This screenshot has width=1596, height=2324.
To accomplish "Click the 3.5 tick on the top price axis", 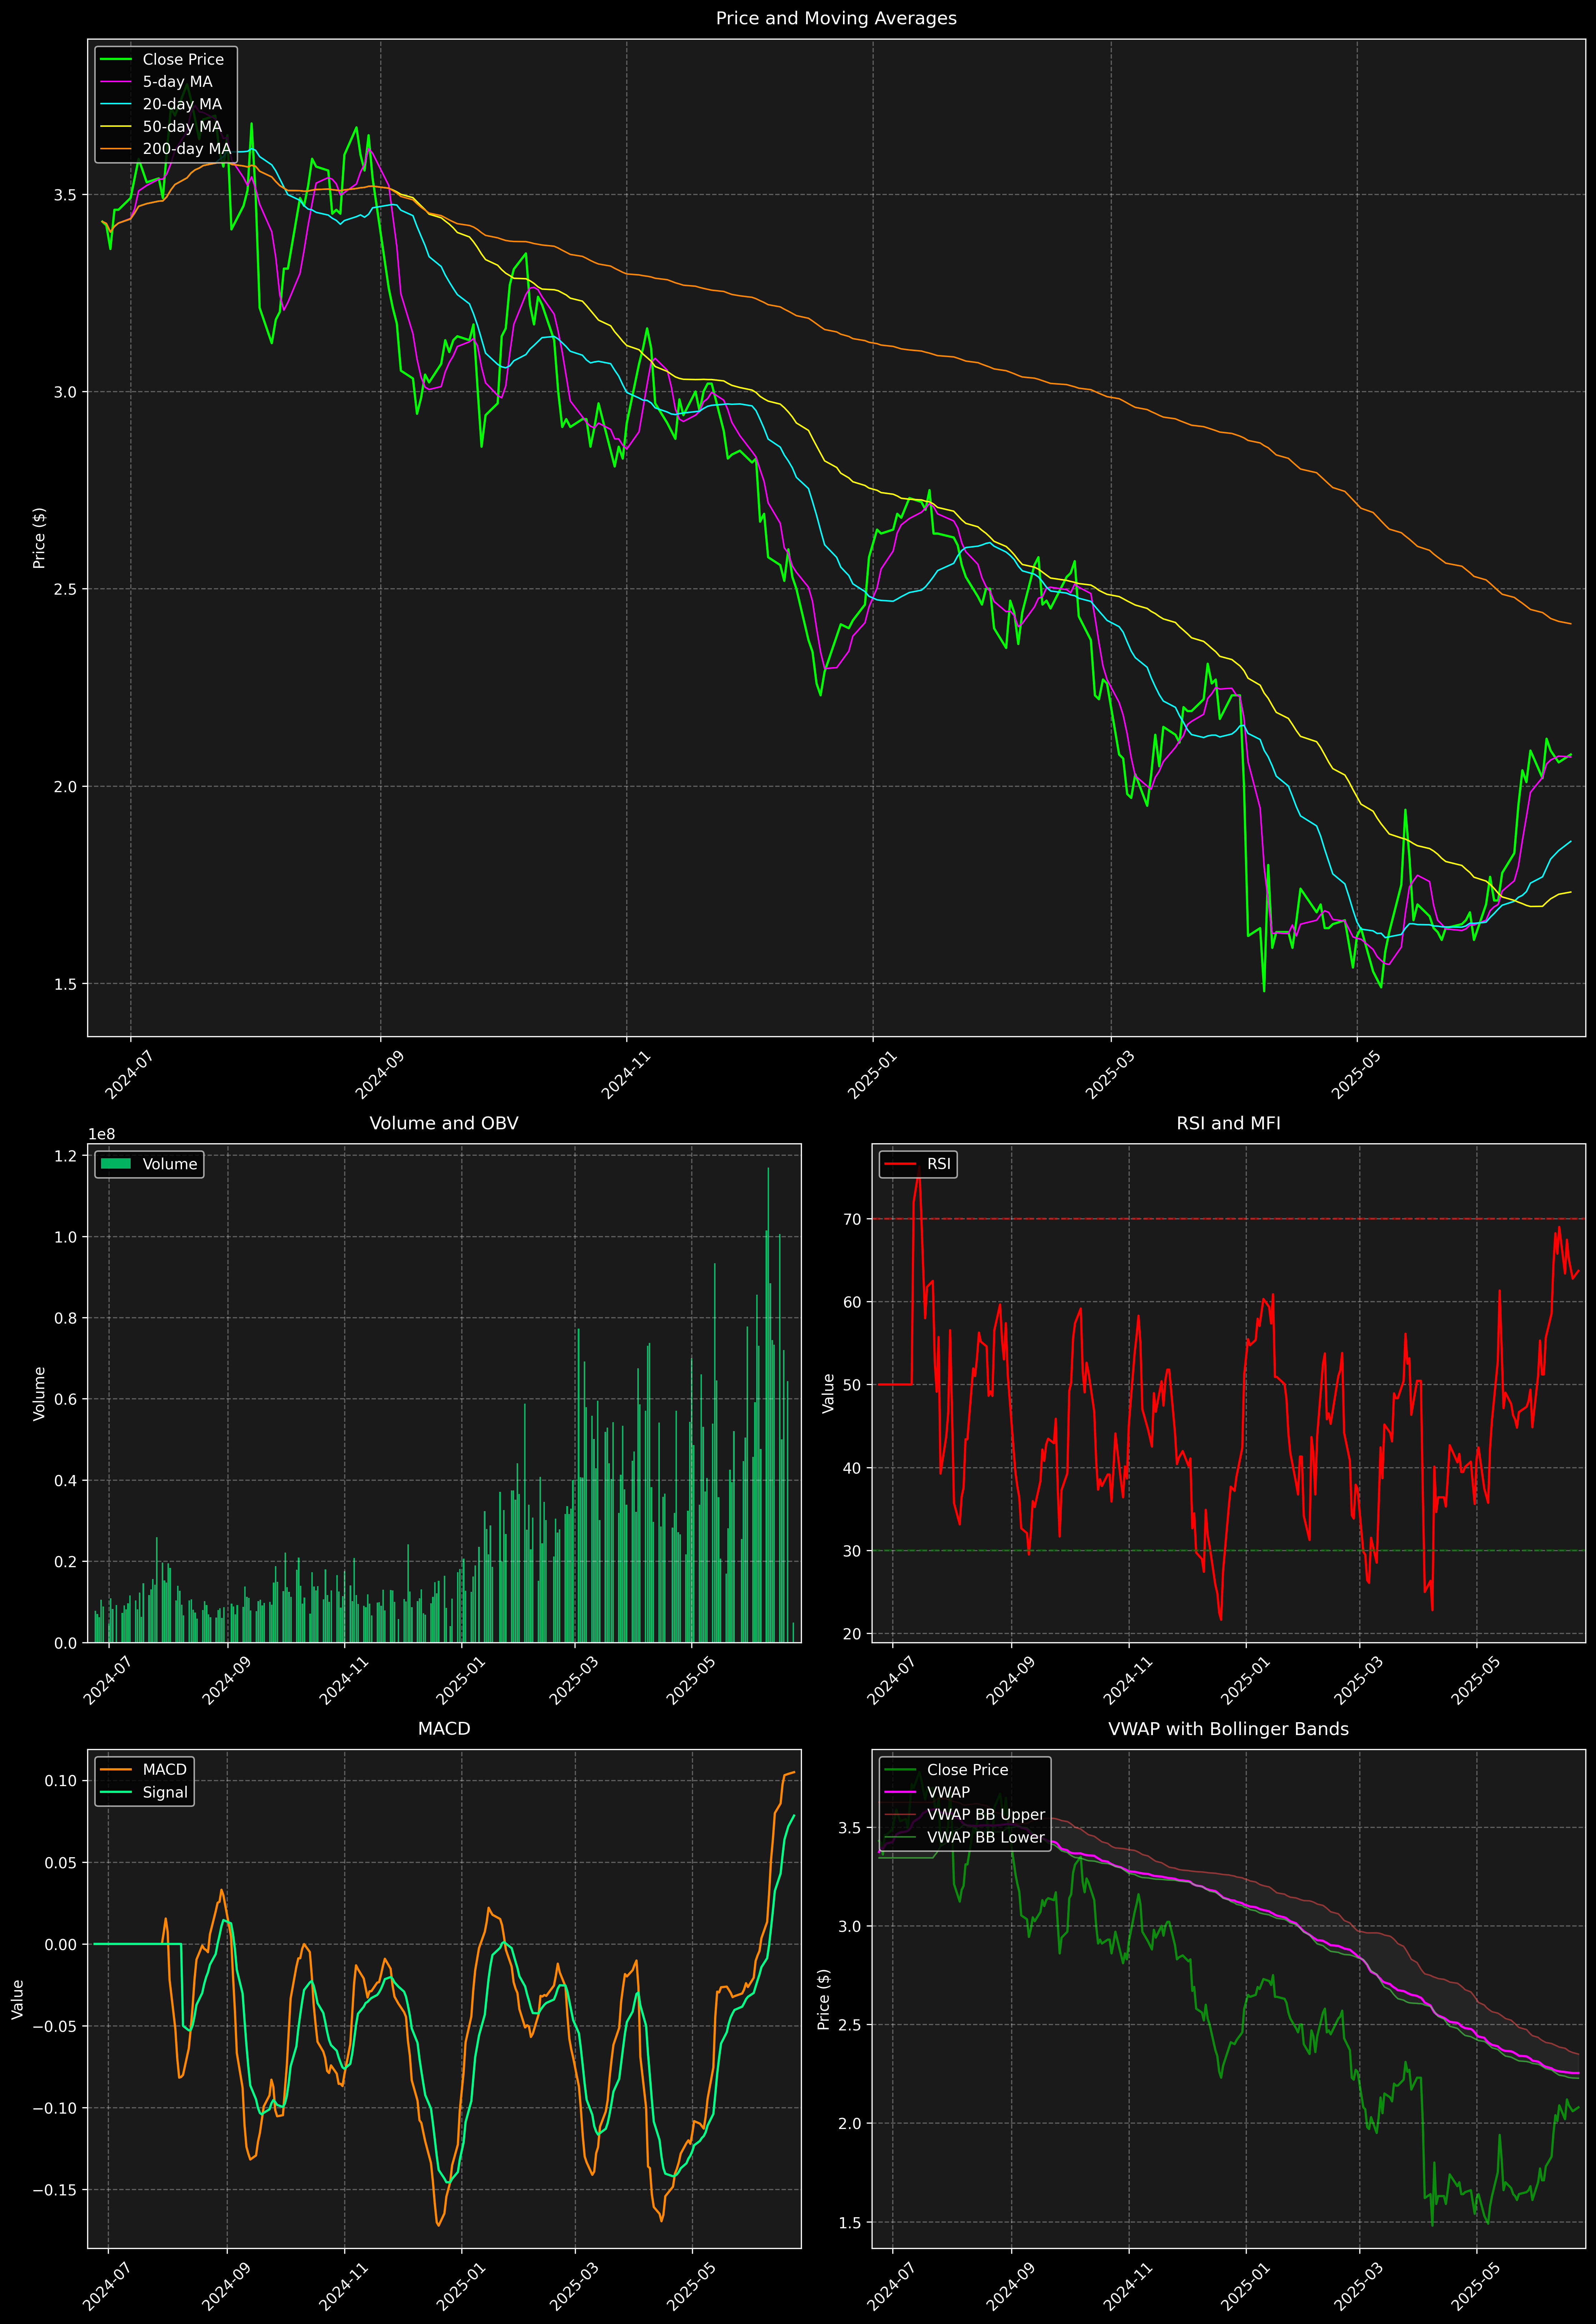I will coord(65,195).
